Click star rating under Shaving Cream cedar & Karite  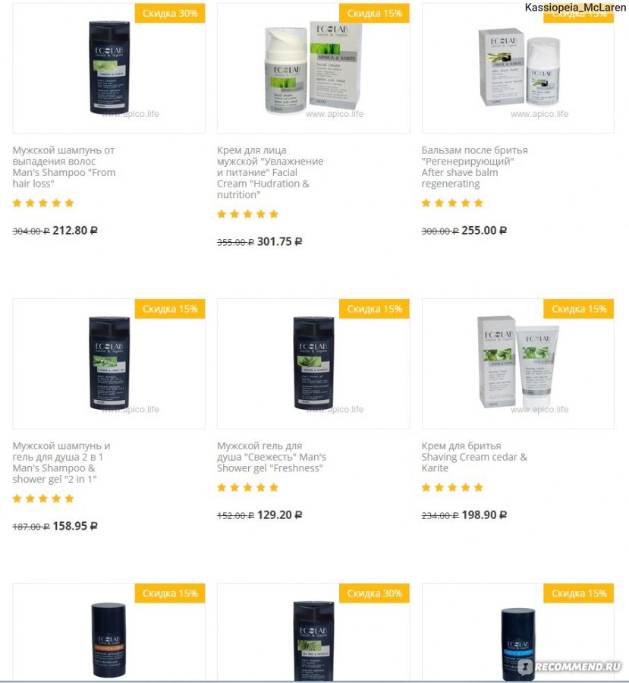(452, 487)
